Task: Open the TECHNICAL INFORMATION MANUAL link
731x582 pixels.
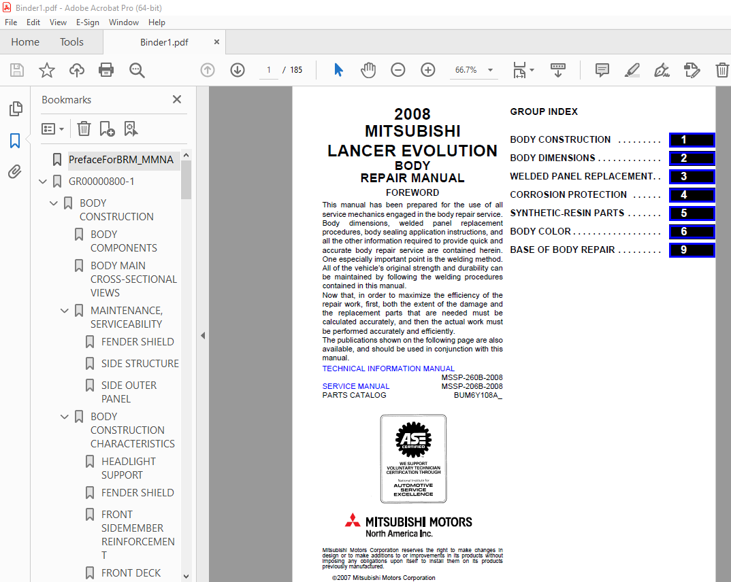Action: click(x=388, y=369)
